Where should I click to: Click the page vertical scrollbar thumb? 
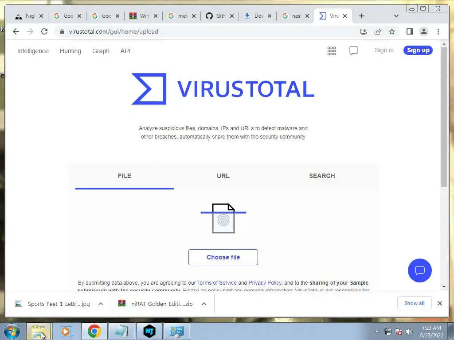point(444,117)
